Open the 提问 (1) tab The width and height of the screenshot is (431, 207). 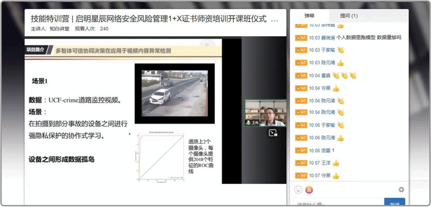[348, 16]
